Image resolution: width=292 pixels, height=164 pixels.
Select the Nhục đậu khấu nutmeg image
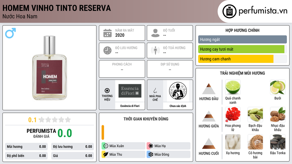tap(278, 114)
